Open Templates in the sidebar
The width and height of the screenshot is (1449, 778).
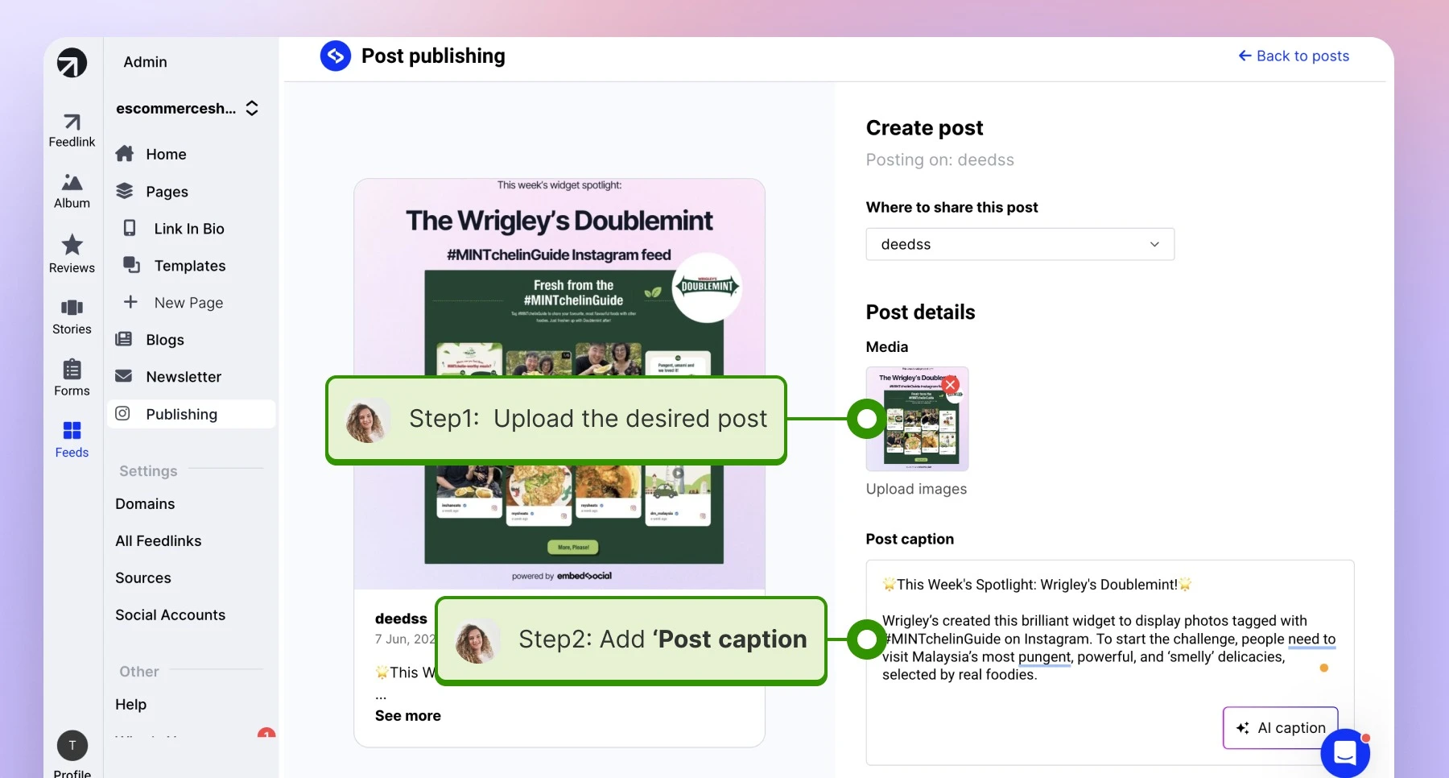pyautogui.click(x=190, y=266)
